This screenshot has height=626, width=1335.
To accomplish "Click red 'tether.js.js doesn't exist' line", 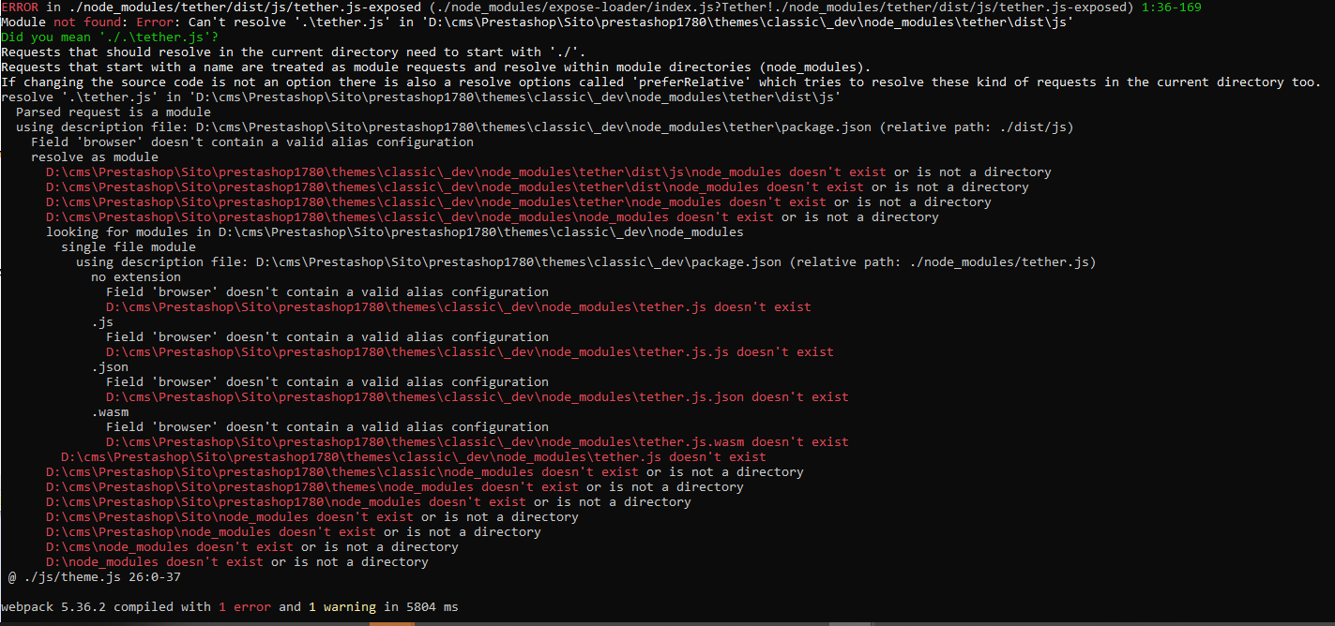I will (470, 351).
